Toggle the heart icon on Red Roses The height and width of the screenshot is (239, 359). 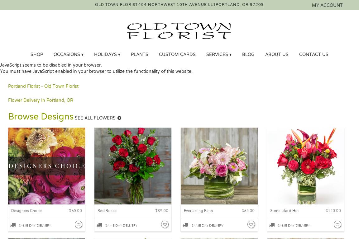pyautogui.click(x=165, y=225)
